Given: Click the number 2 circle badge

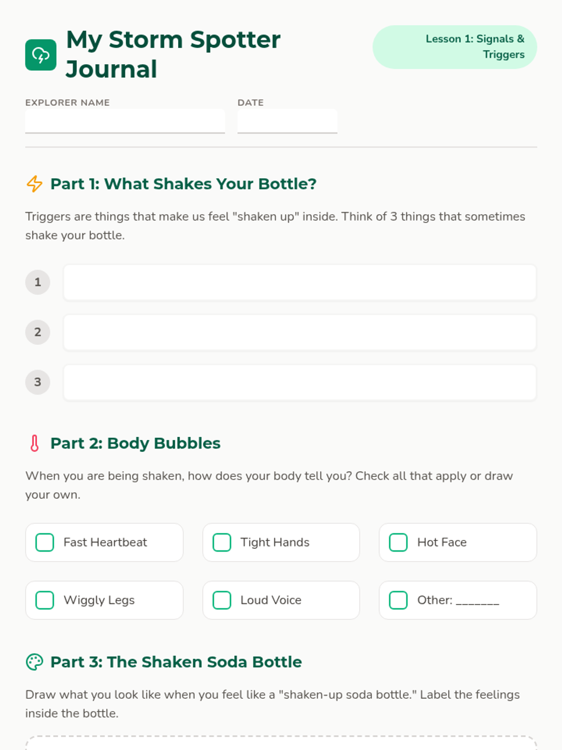Looking at the screenshot, I should tap(37, 332).
